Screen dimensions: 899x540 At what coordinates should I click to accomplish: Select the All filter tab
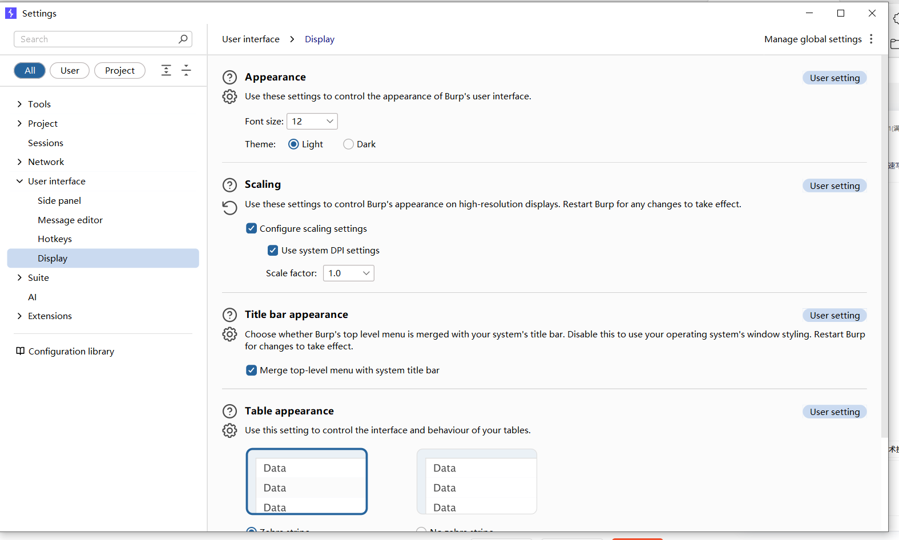click(x=30, y=70)
